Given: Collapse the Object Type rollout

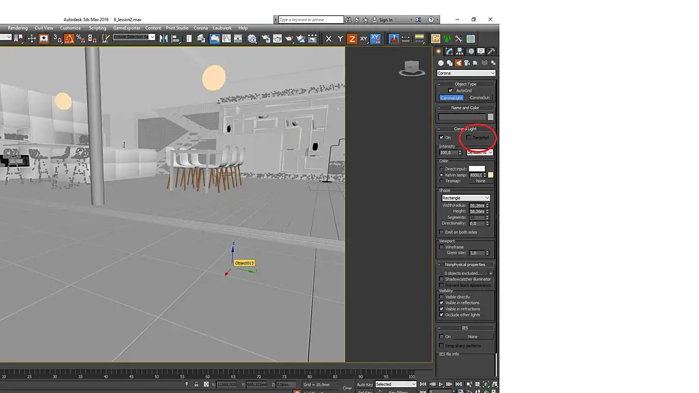Looking at the screenshot, I should click(x=466, y=84).
